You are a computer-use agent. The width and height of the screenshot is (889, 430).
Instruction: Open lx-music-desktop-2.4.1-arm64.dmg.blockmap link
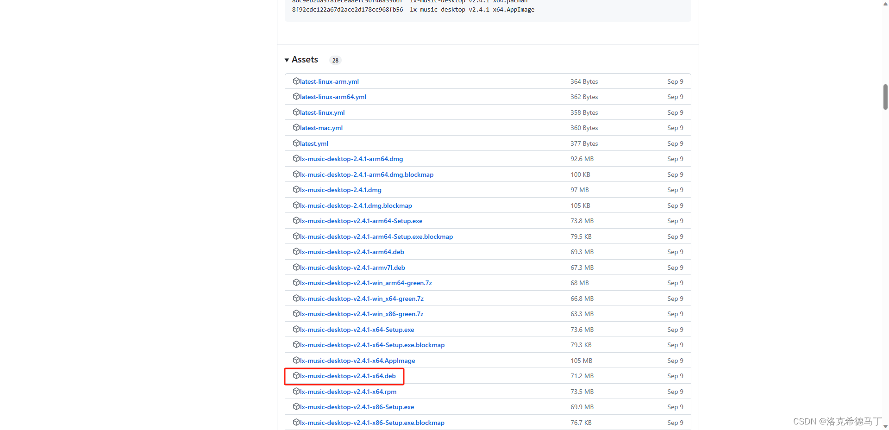(367, 174)
